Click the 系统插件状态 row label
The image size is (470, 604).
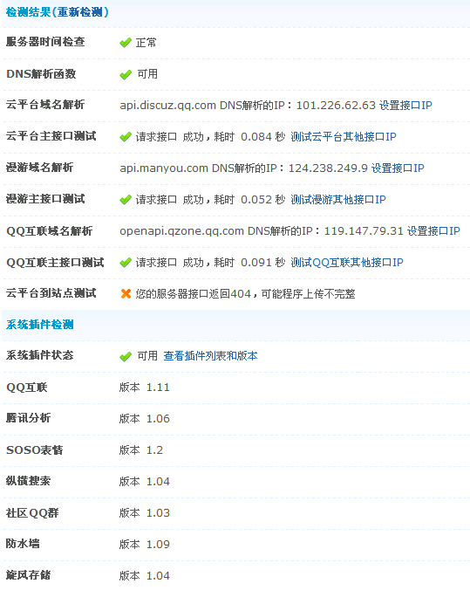(39, 355)
